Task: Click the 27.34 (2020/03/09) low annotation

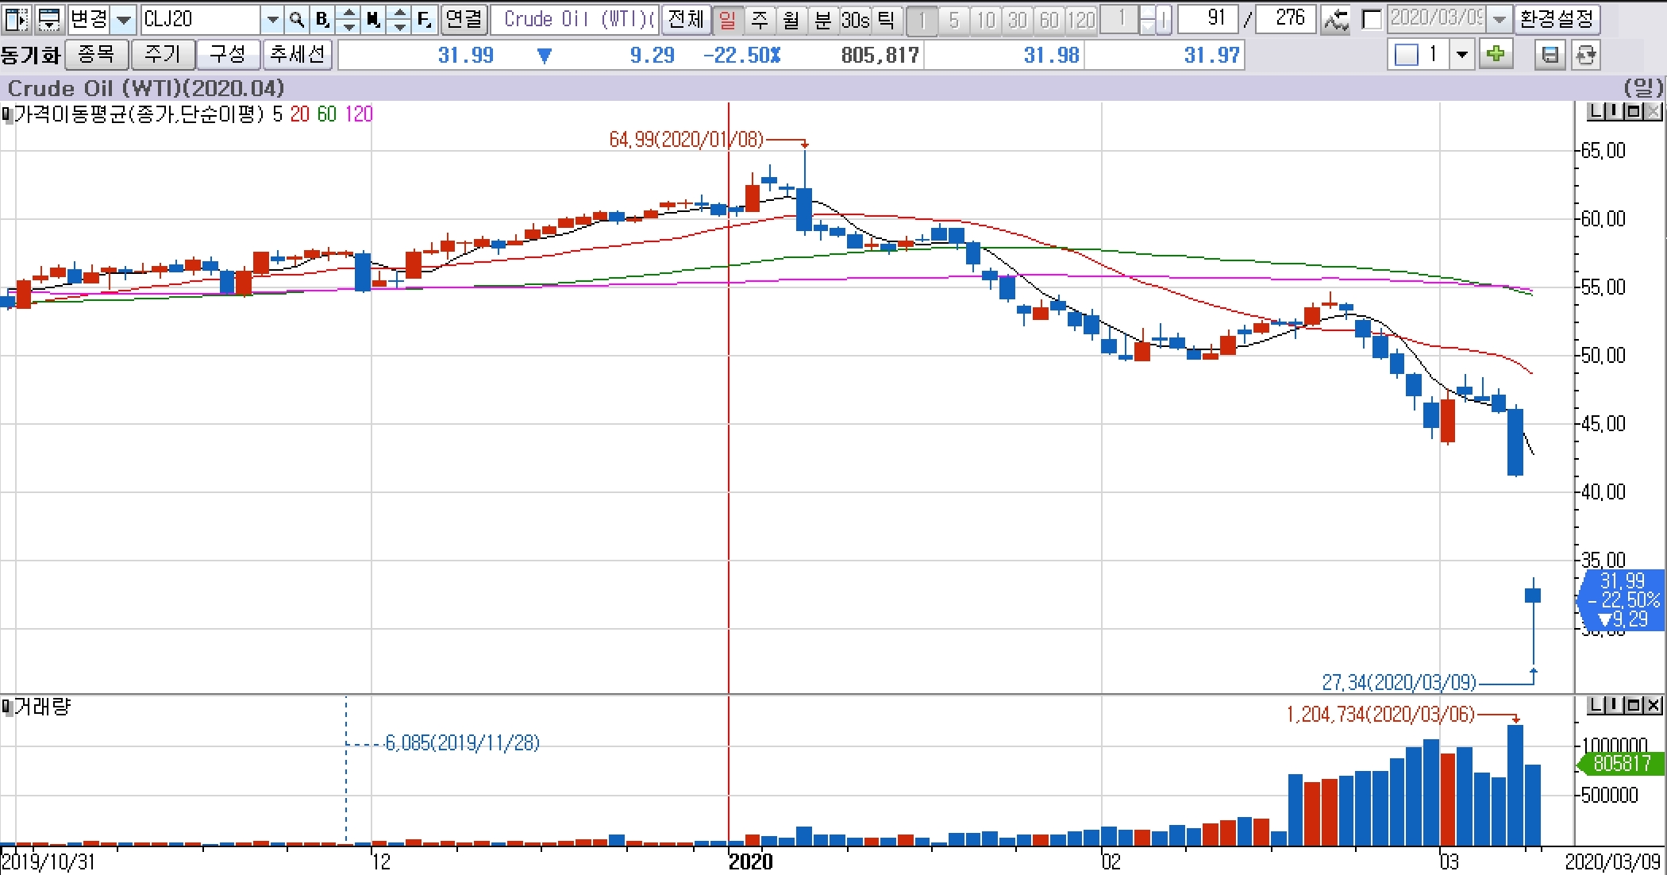Action: click(x=1399, y=682)
